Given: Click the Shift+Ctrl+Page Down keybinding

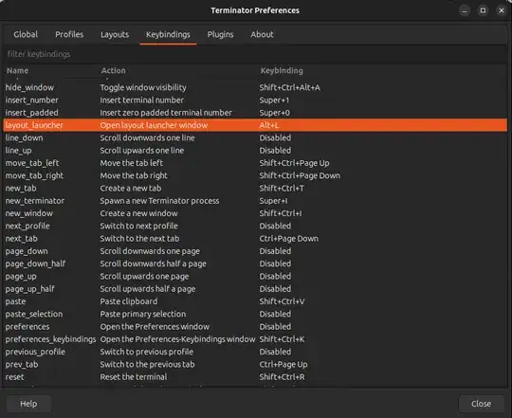Looking at the screenshot, I should [300, 175].
